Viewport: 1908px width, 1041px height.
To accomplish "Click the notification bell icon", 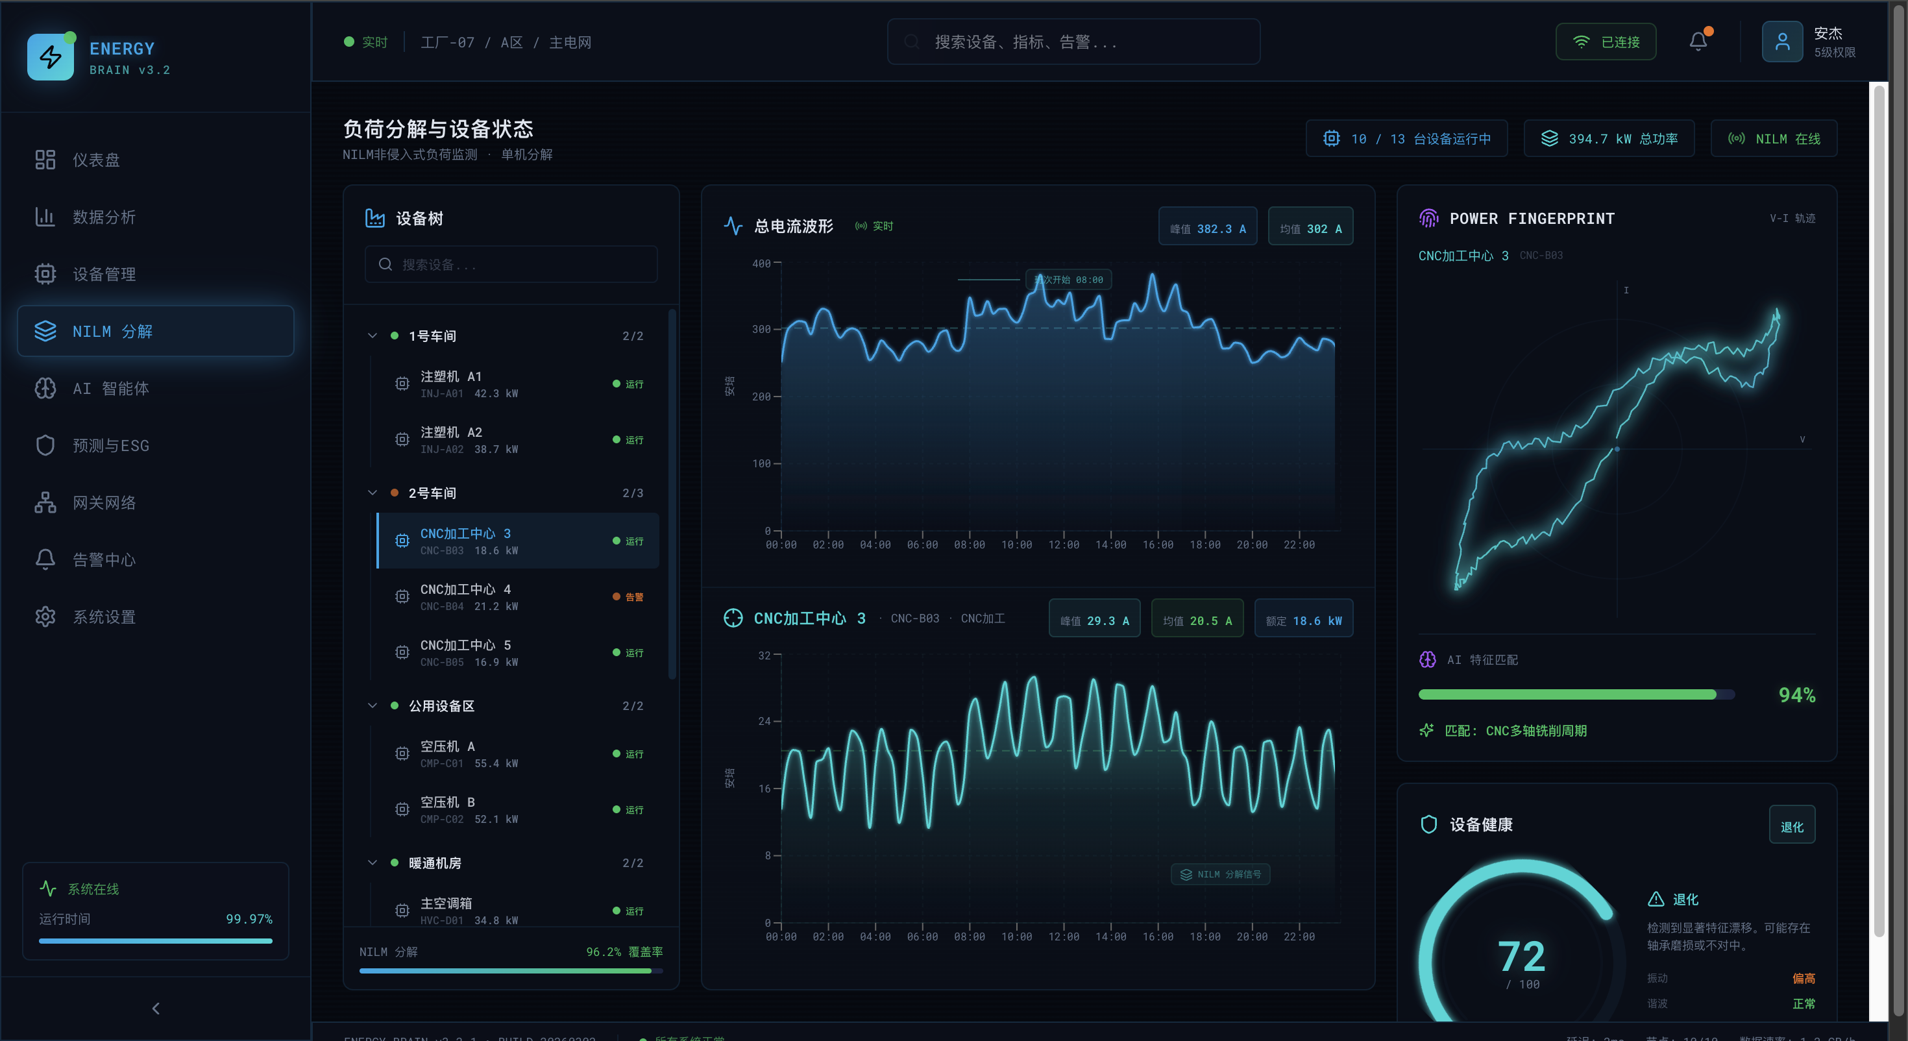I will coord(1698,42).
